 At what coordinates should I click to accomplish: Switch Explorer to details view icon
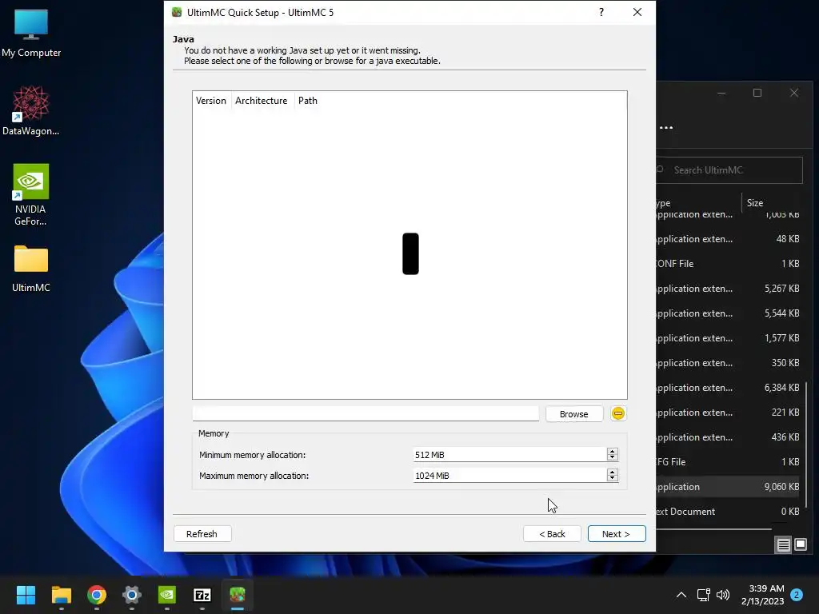(x=784, y=545)
